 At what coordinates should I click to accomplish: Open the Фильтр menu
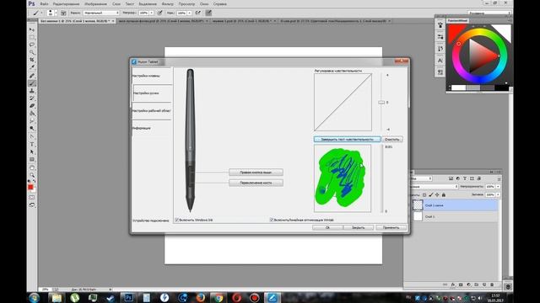pyautogui.click(x=168, y=4)
